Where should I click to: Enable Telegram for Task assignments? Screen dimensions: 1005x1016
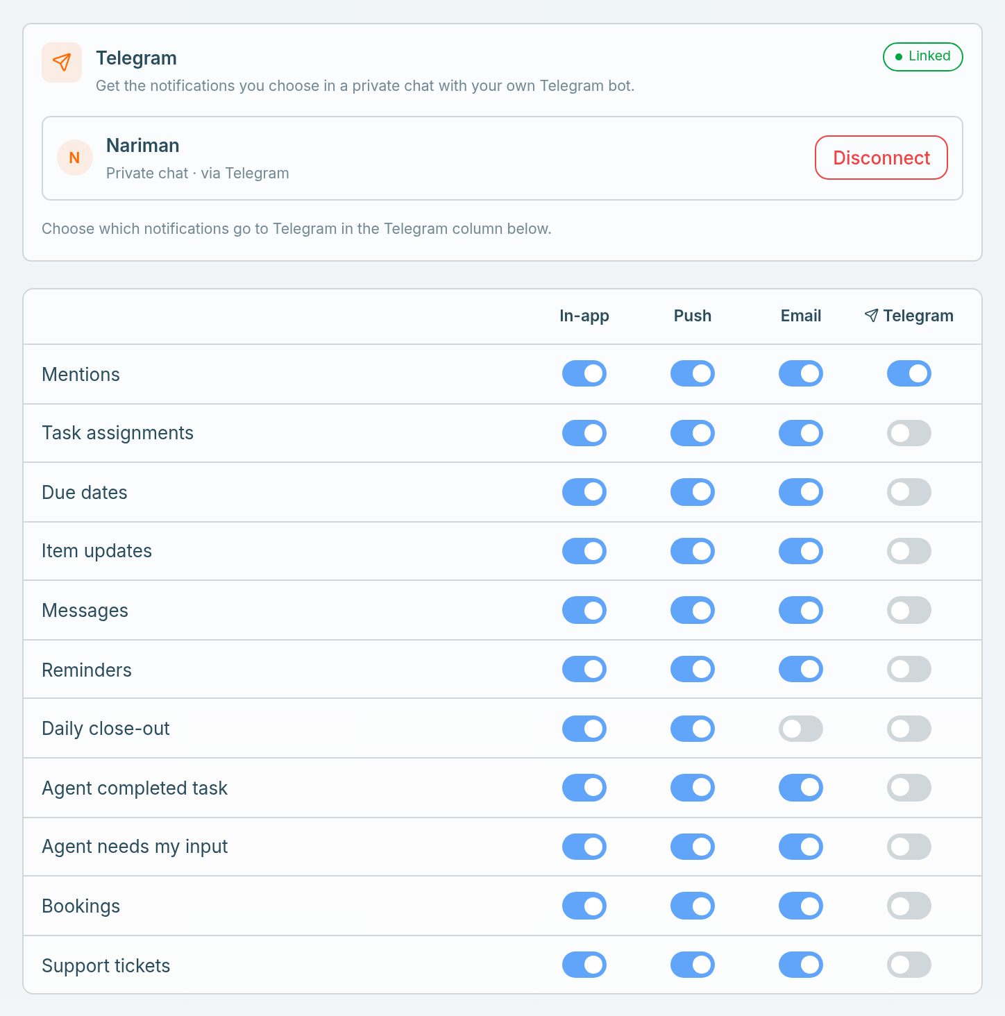tap(909, 433)
